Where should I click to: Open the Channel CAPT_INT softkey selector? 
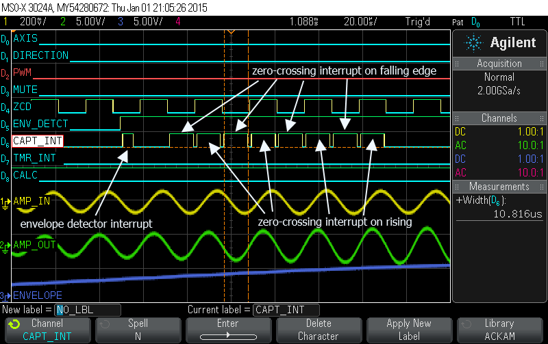47,330
